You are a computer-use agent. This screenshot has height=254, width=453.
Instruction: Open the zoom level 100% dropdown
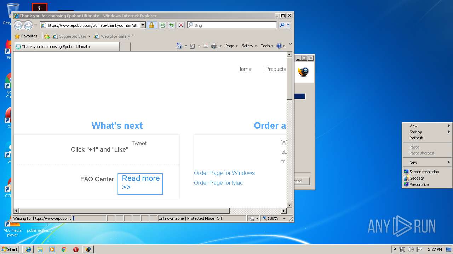(284, 218)
